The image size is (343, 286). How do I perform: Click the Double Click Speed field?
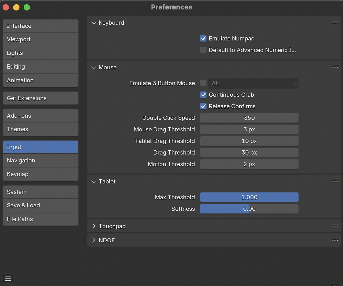coord(249,118)
